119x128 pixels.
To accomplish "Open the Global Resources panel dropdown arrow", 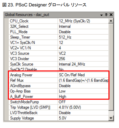I will tap(101, 15).
